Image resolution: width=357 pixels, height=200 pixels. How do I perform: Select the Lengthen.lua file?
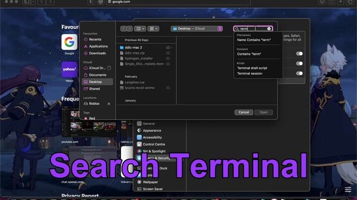[134, 82]
